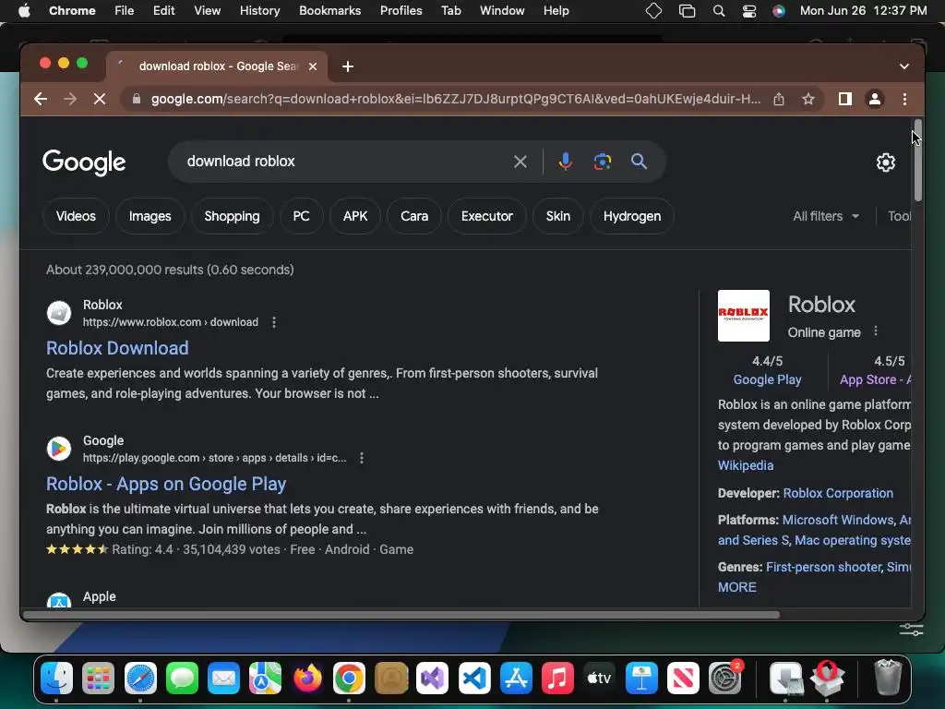Click the Roblox logo thumbnail in knowledge panel
This screenshot has width=945, height=709.
click(744, 316)
